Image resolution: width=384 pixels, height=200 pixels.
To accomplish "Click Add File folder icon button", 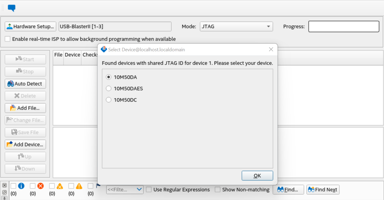I will (25, 108).
